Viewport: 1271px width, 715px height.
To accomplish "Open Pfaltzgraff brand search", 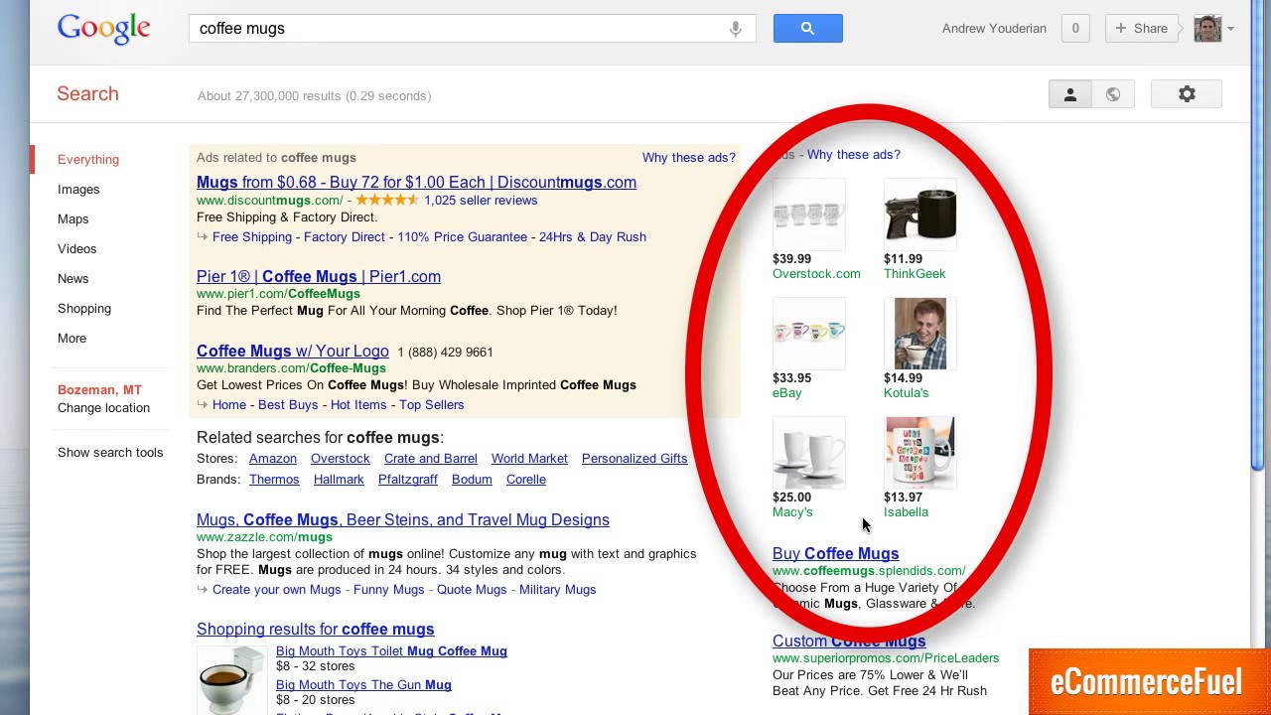I will (x=407, y=479).
